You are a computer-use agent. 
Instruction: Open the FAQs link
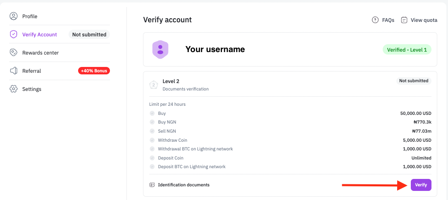coord(388,20)
